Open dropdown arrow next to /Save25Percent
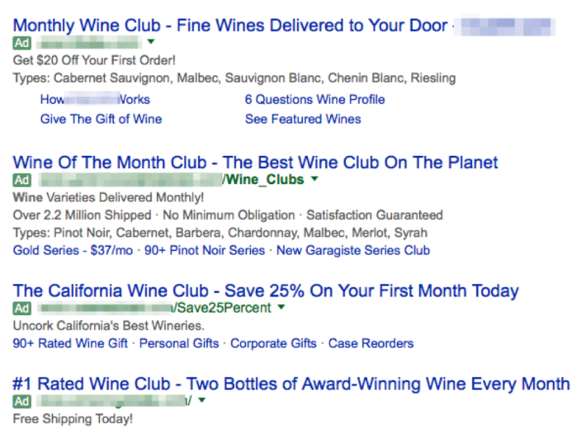Viewport: 586px width, 429px height. pyautogui.click(x=281, y=307)
